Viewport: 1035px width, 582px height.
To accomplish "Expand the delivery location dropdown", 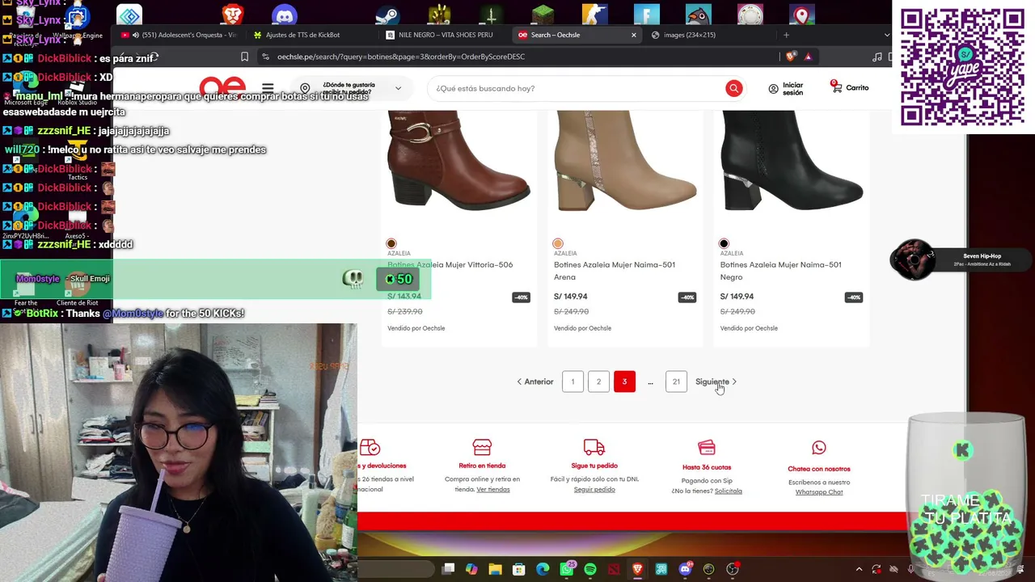I will tap(398, 88).
